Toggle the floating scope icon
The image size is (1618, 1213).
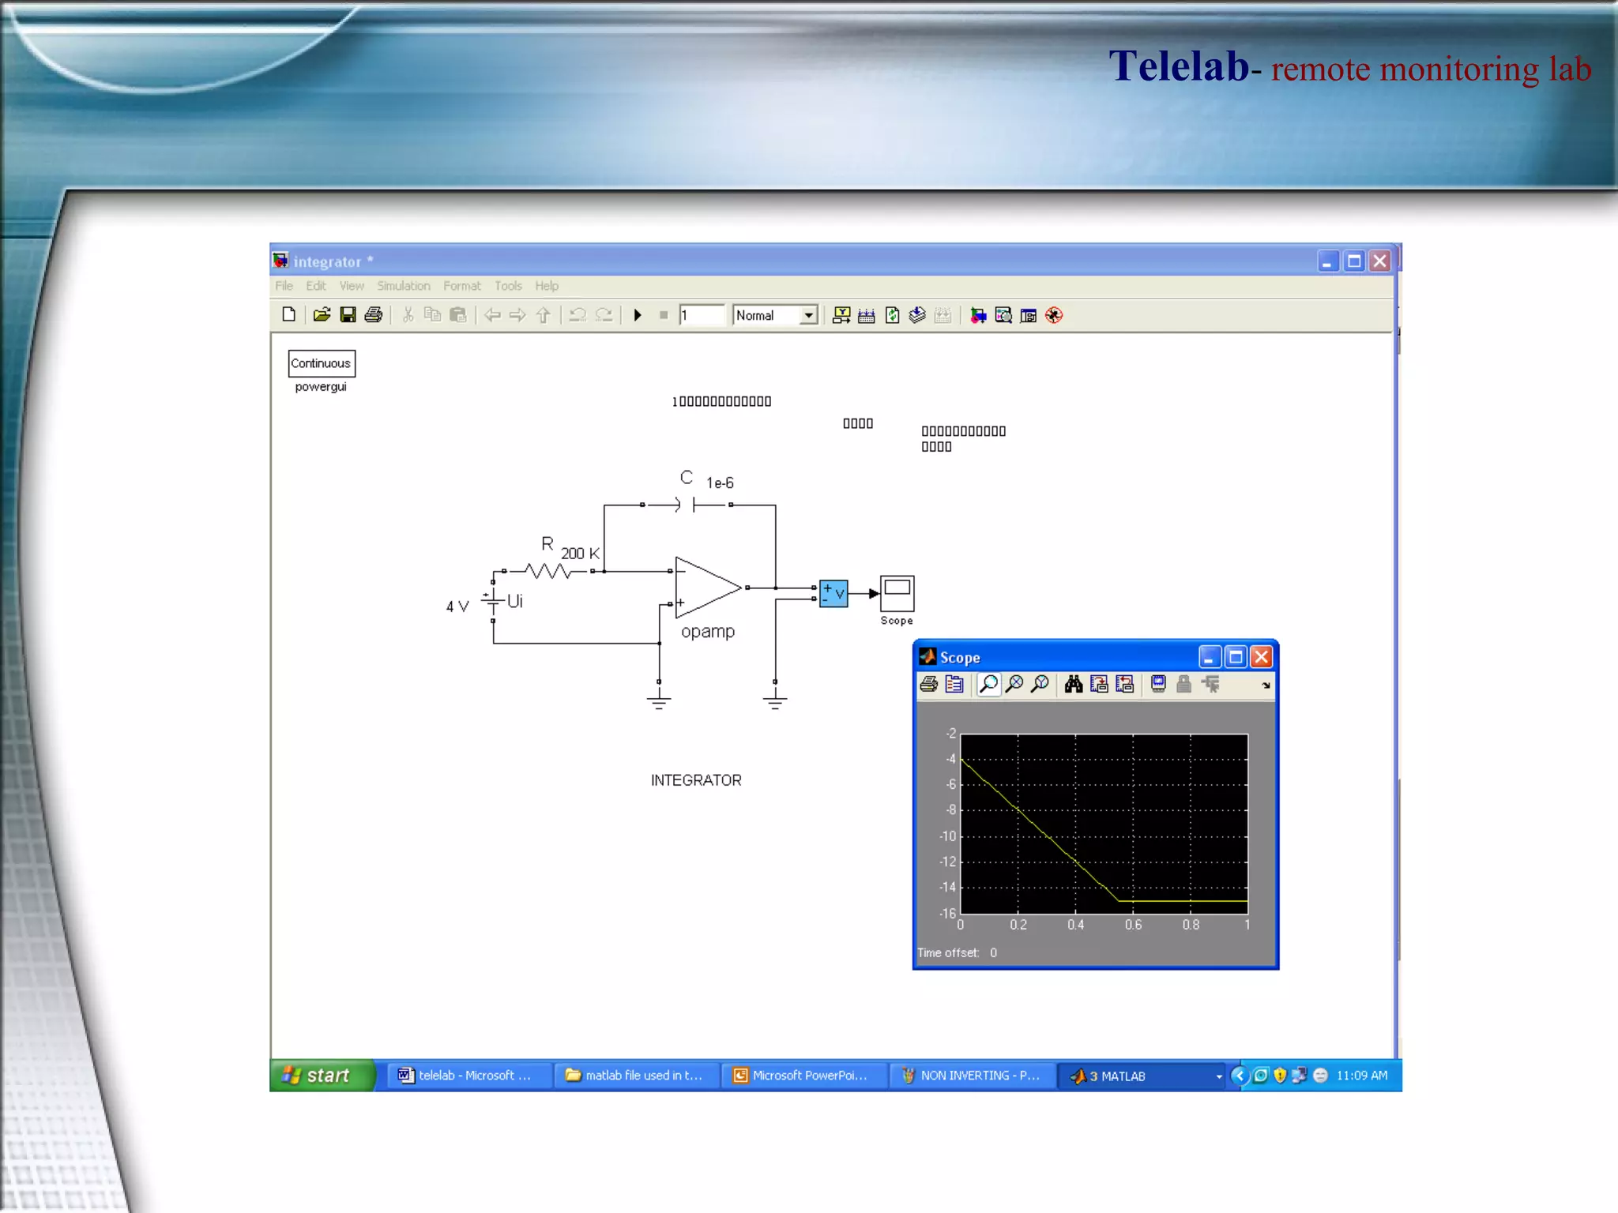pyautogui.click(x=1158, y=684)
